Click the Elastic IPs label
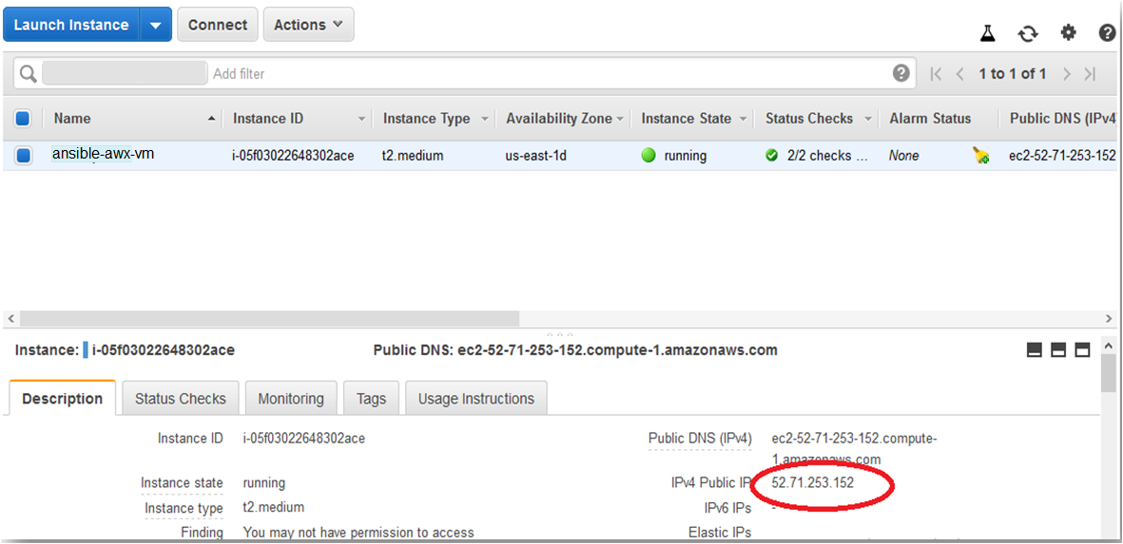 (720, 532)
